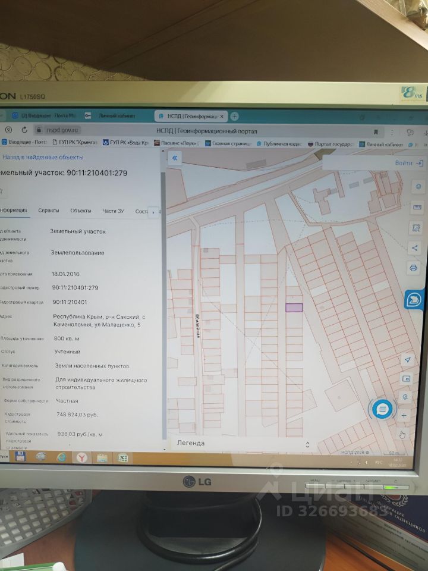Select the text Земли населенных пунктов
The height and width of the screenshot is (571, 428).
tap(92, 366)
